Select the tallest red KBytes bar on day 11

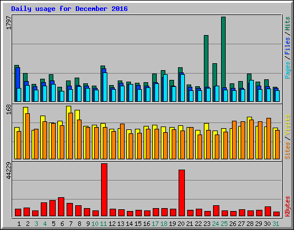click(x=104, y=190)
